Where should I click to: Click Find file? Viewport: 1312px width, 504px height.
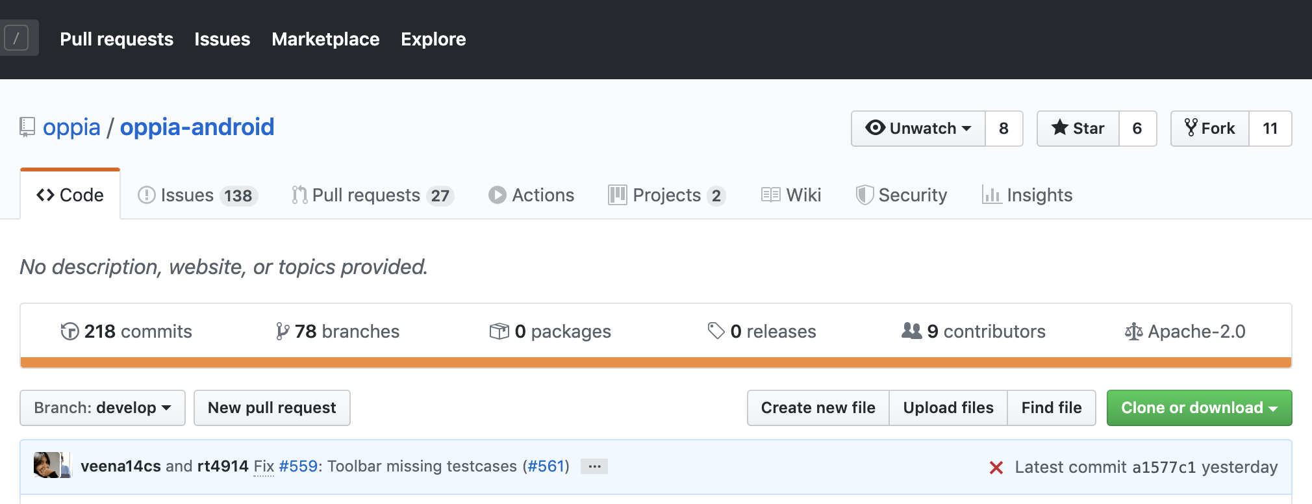[x=1052, y=408]
